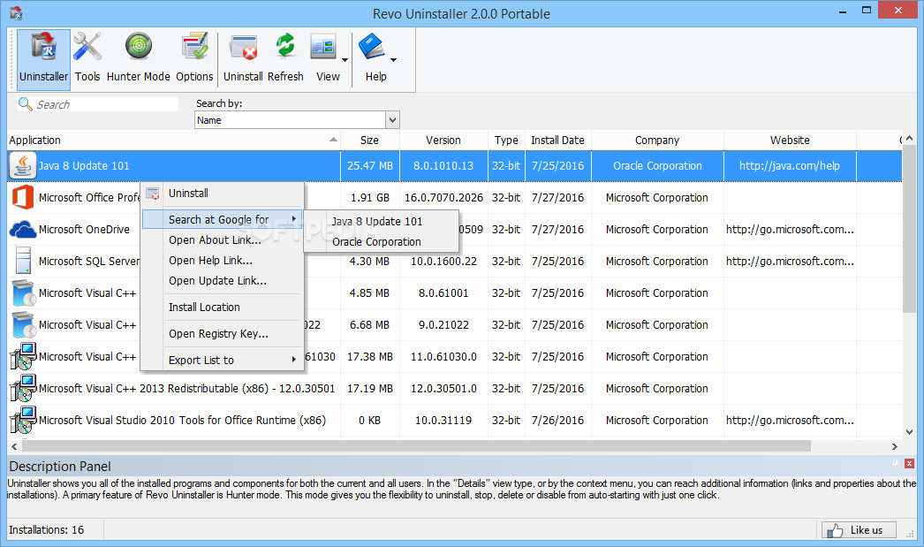Open the java.com/help website link

coord(789,165)
